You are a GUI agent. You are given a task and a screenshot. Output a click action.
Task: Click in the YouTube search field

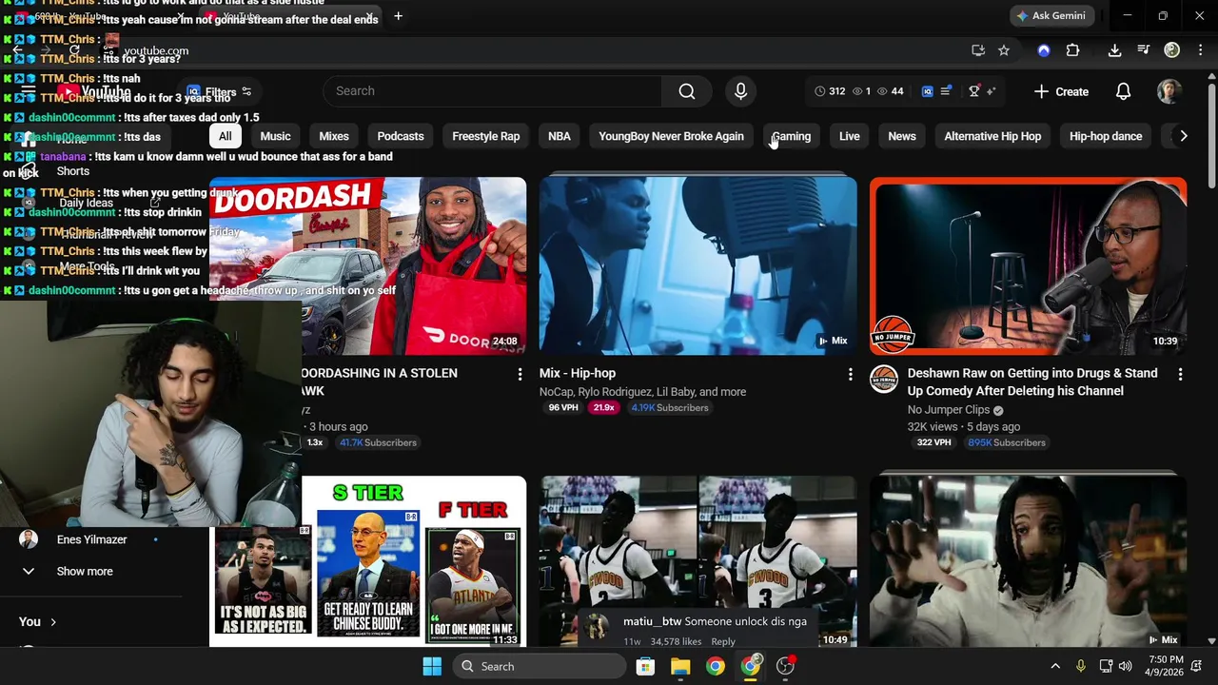[x=493, y=91]
